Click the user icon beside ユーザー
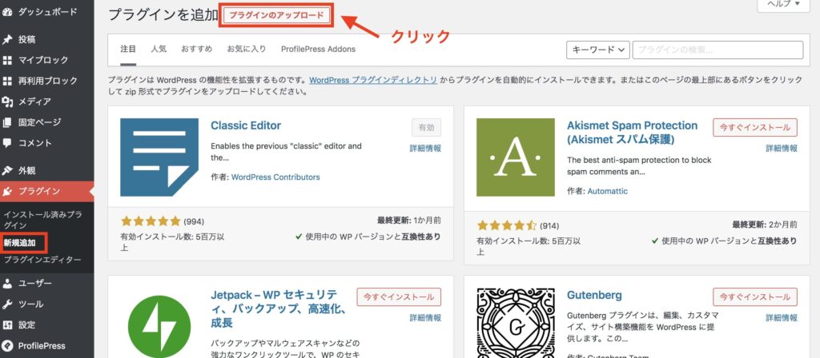Viewport: 820px width, 358px height. [7, 284]
